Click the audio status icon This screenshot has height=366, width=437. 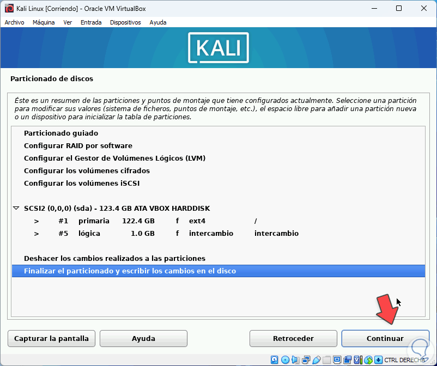pos(295,360)
